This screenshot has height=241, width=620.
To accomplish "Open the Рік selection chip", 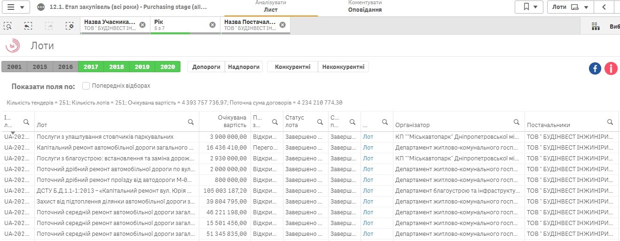I will 180,25.
